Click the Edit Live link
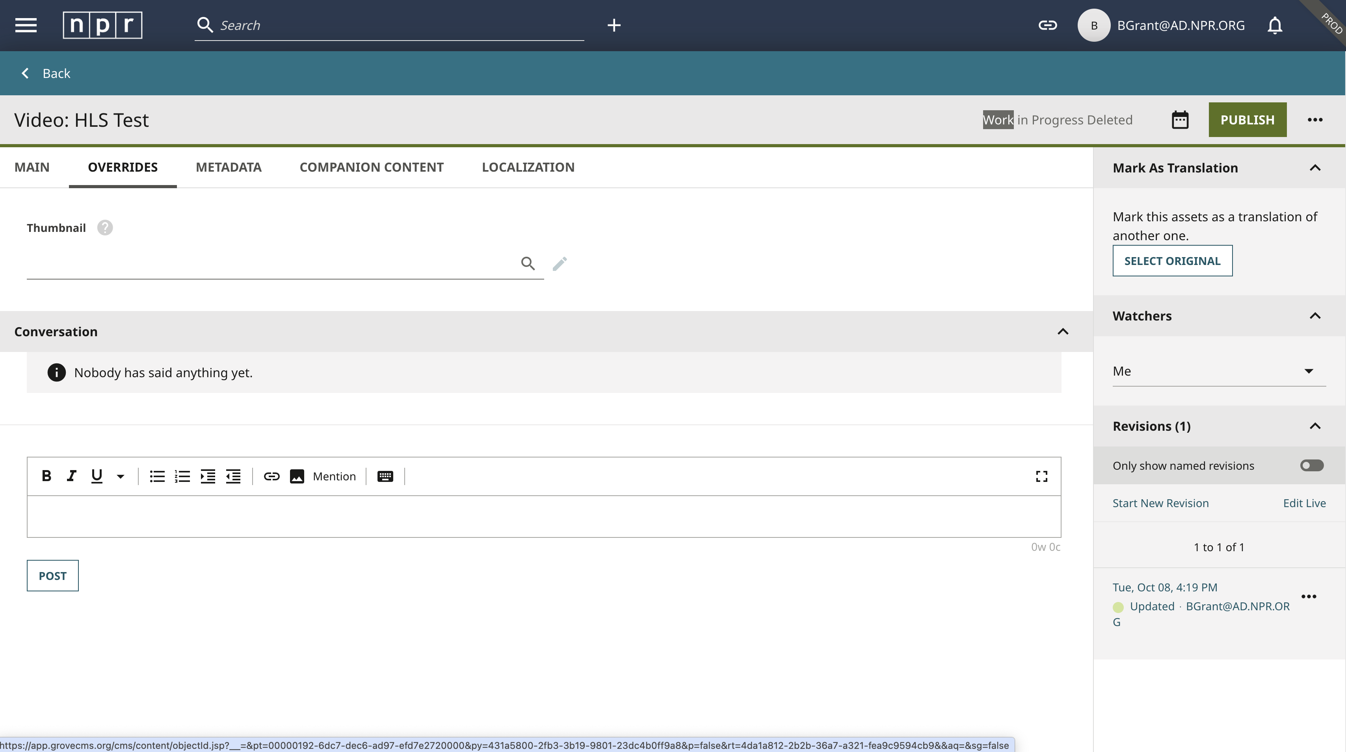This screenshot has width=1346, height=752. tap(1304, 503)
